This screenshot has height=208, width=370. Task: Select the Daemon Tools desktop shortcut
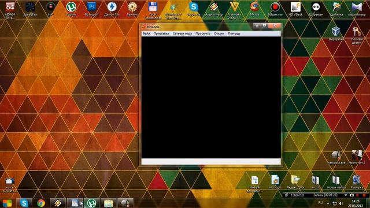pos(112,9)
